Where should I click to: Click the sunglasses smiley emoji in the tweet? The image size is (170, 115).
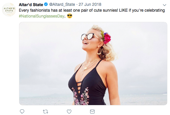click(70, 16)
